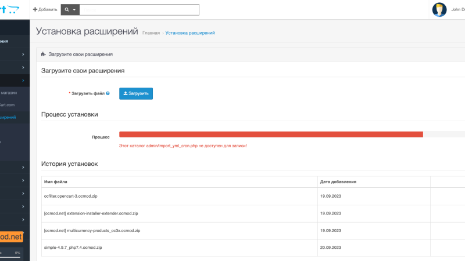Image resolution: width=465 pixels, height=261 pixels.
Task: Open John Doe user avatar
Action: tap(439, 10)
